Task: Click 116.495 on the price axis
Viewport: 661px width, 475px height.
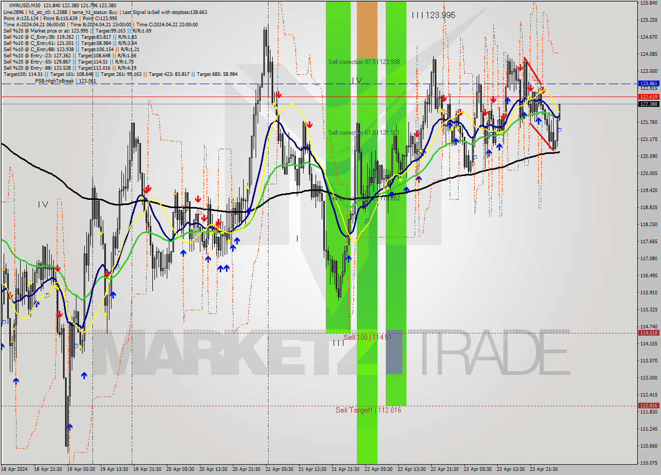Action: coord(649,275)
